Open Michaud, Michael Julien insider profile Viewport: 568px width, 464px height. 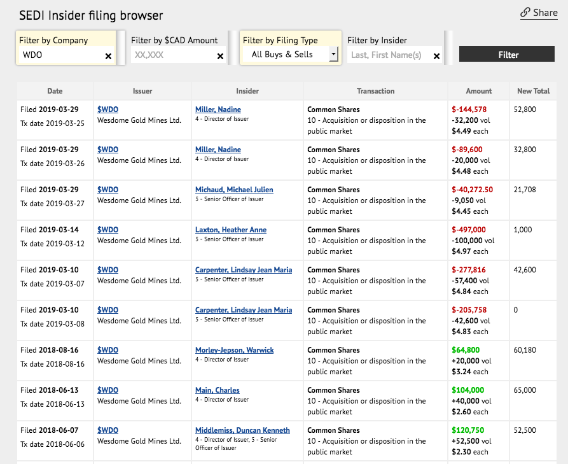pos(233,190)
